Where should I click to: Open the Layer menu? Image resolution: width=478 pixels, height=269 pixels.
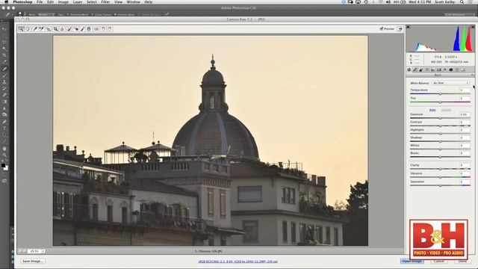78,1
